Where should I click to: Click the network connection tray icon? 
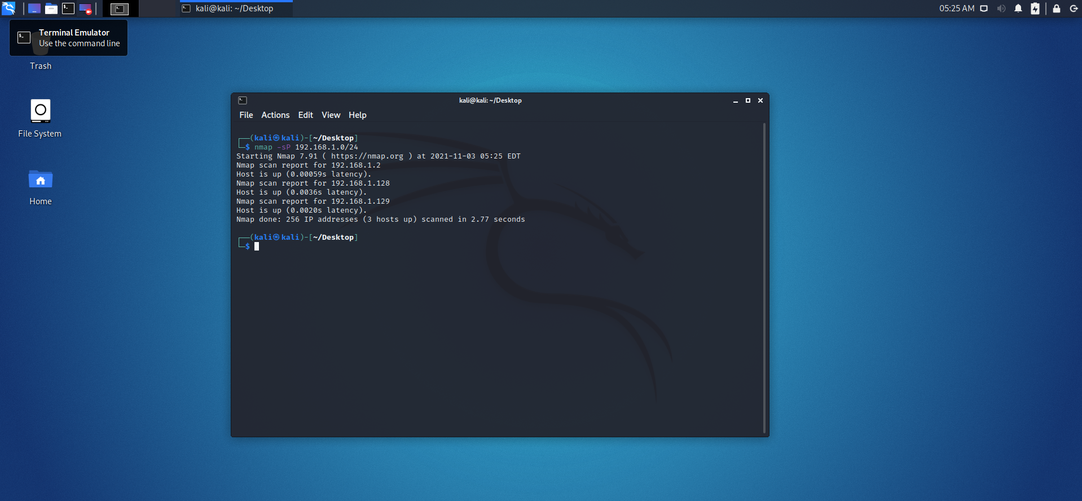(x=984, y=8)
